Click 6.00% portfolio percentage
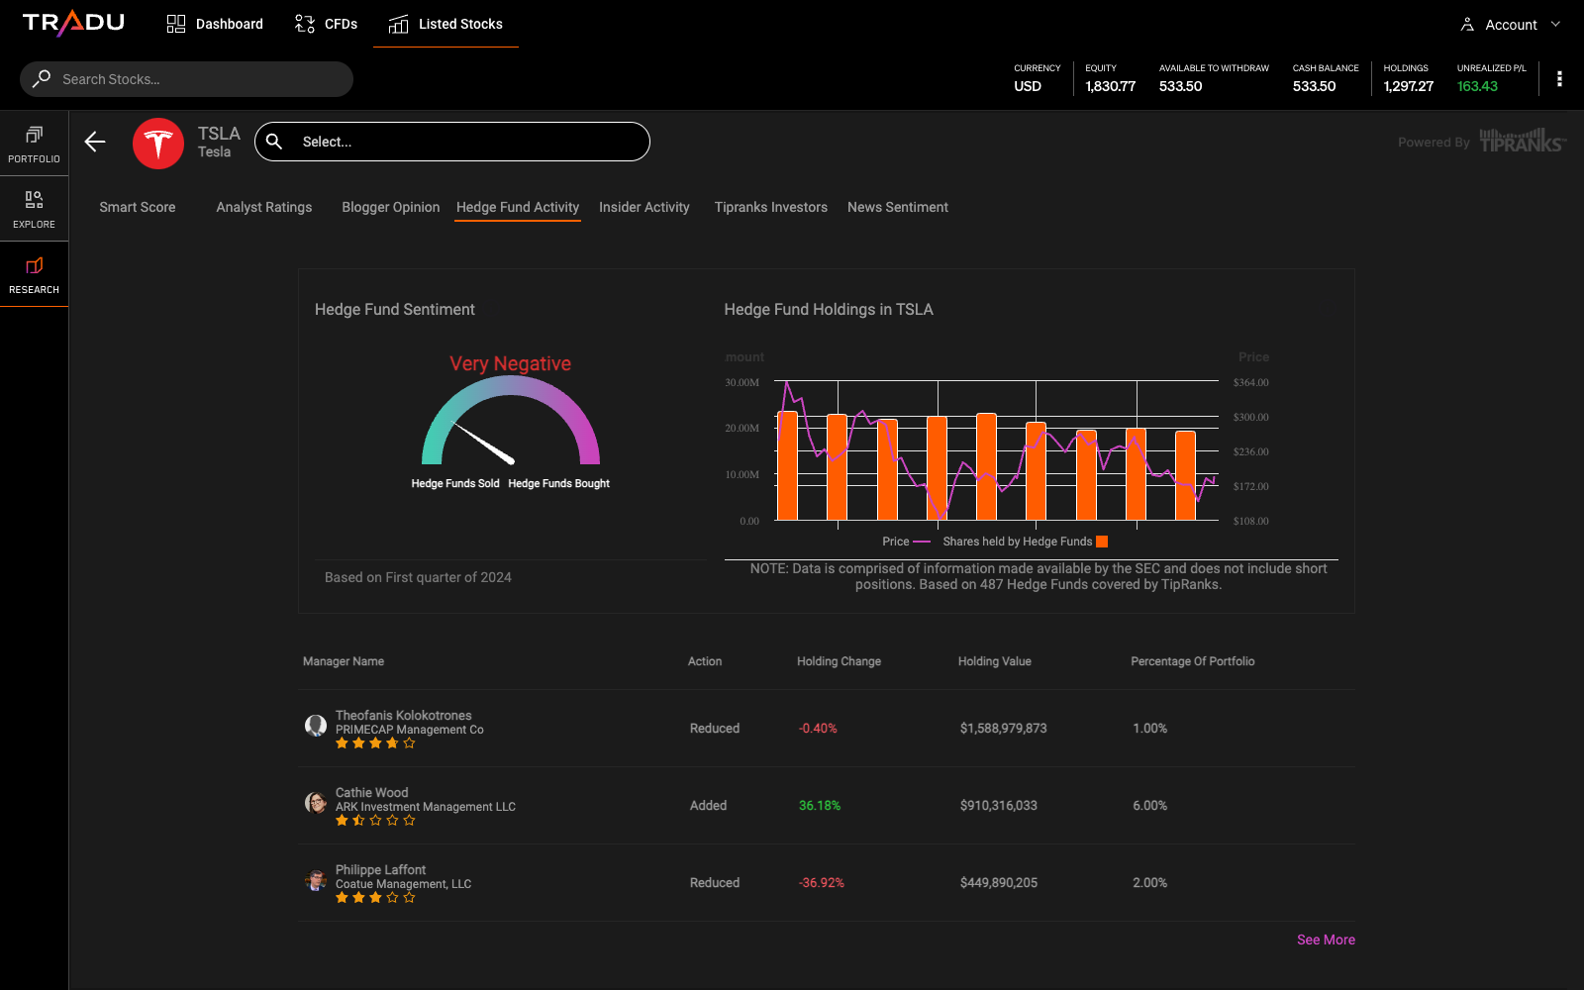 (x=1150, y=805)
